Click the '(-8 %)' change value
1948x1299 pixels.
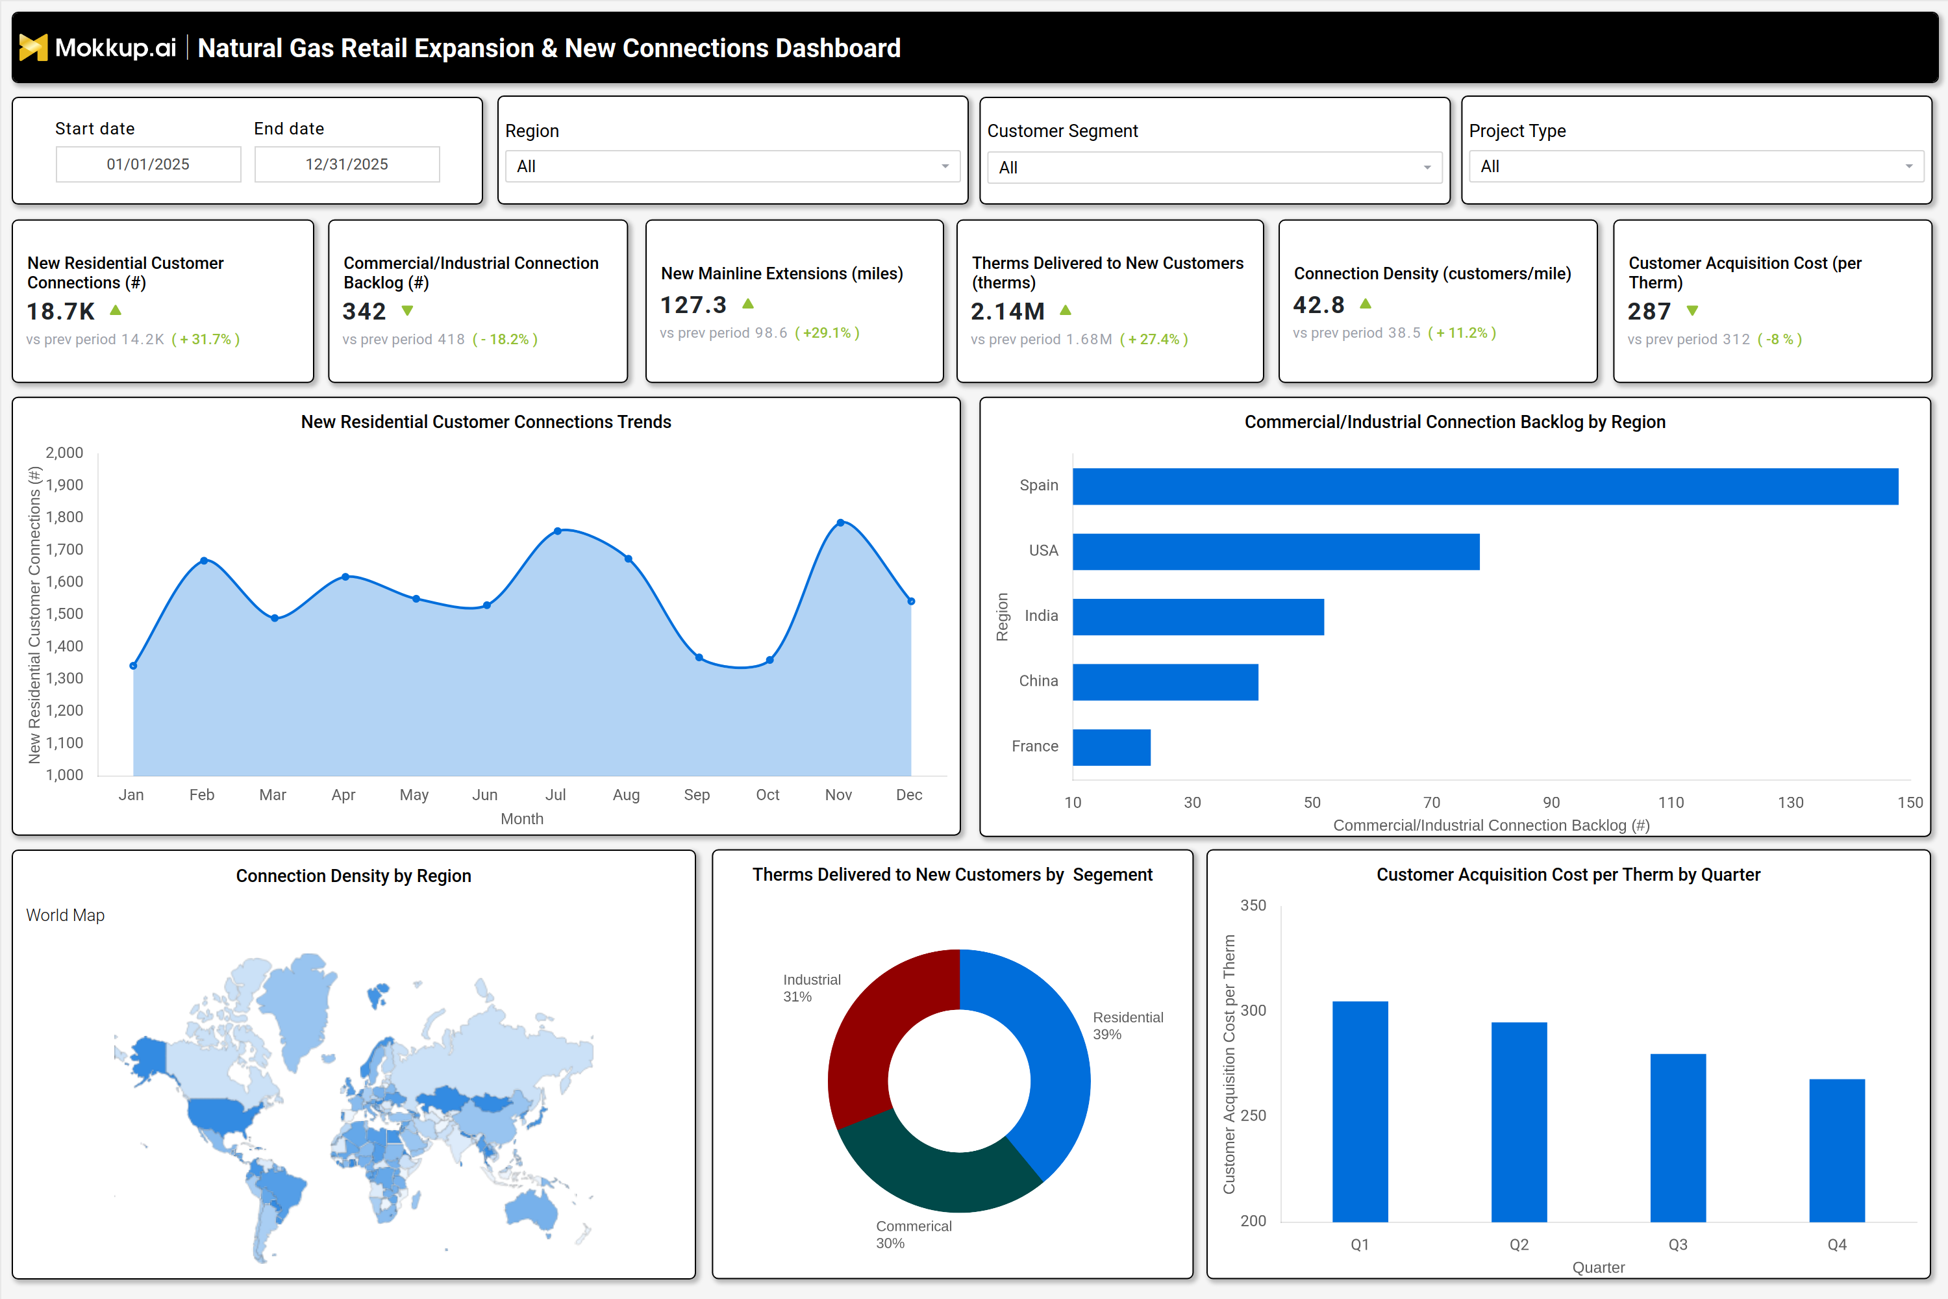[x=1780, y=340]
